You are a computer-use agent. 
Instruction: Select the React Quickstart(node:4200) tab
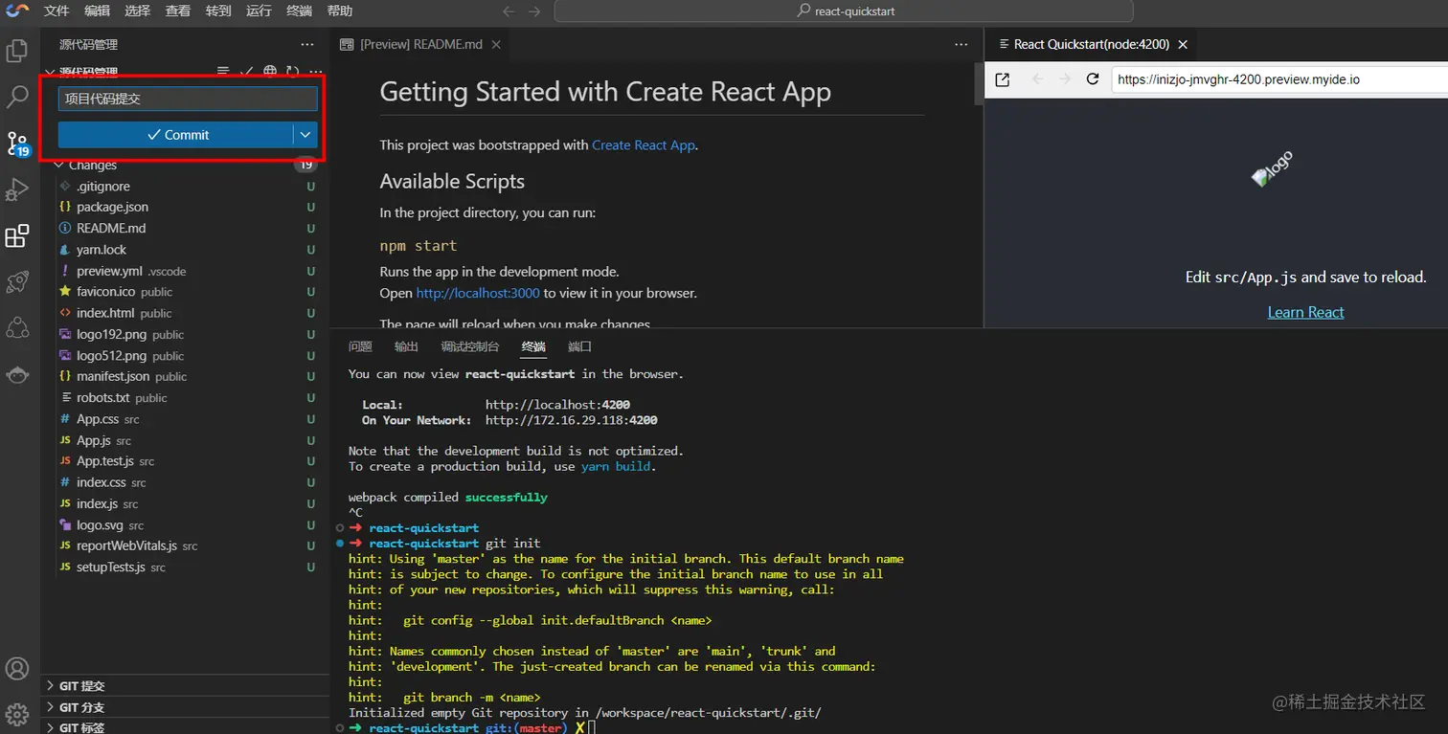pos(1093,44)
